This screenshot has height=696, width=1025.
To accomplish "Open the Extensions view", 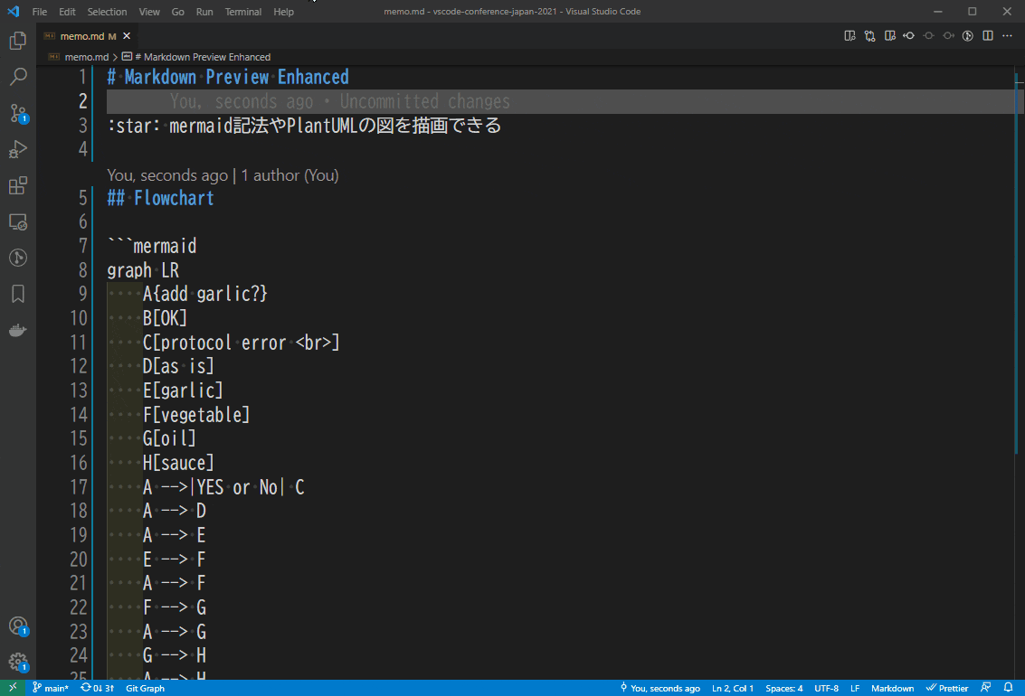I will pos(18,185).
